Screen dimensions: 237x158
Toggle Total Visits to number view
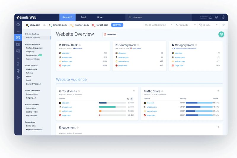click(132, 99)
